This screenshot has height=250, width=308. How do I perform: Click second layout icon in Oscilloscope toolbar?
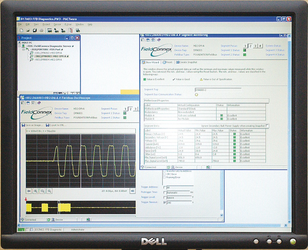[28, 103]
